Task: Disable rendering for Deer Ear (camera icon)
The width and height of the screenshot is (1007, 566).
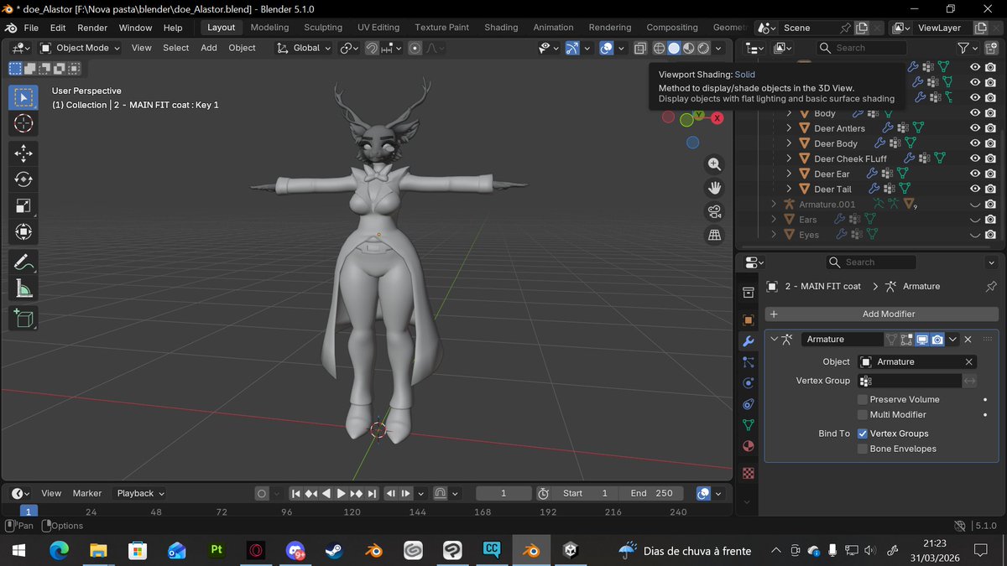Action: [990, 174]
